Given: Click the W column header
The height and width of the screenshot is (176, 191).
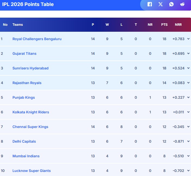Looking at the screenshot, I should click(107, 25).
